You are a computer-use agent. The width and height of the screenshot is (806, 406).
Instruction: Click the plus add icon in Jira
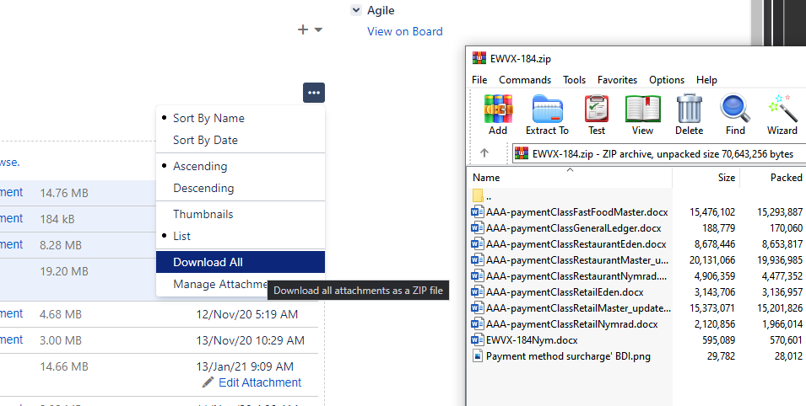coord(303,29)
